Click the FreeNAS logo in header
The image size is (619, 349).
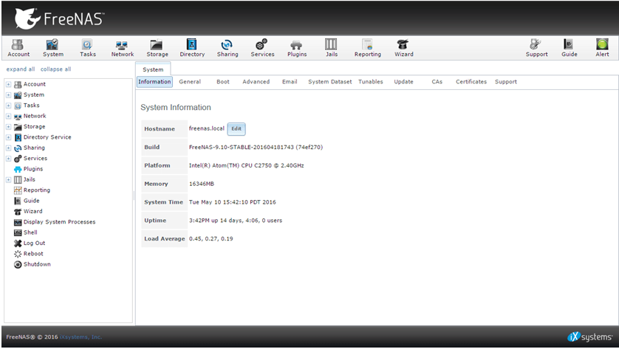click(x=59, y=18)
